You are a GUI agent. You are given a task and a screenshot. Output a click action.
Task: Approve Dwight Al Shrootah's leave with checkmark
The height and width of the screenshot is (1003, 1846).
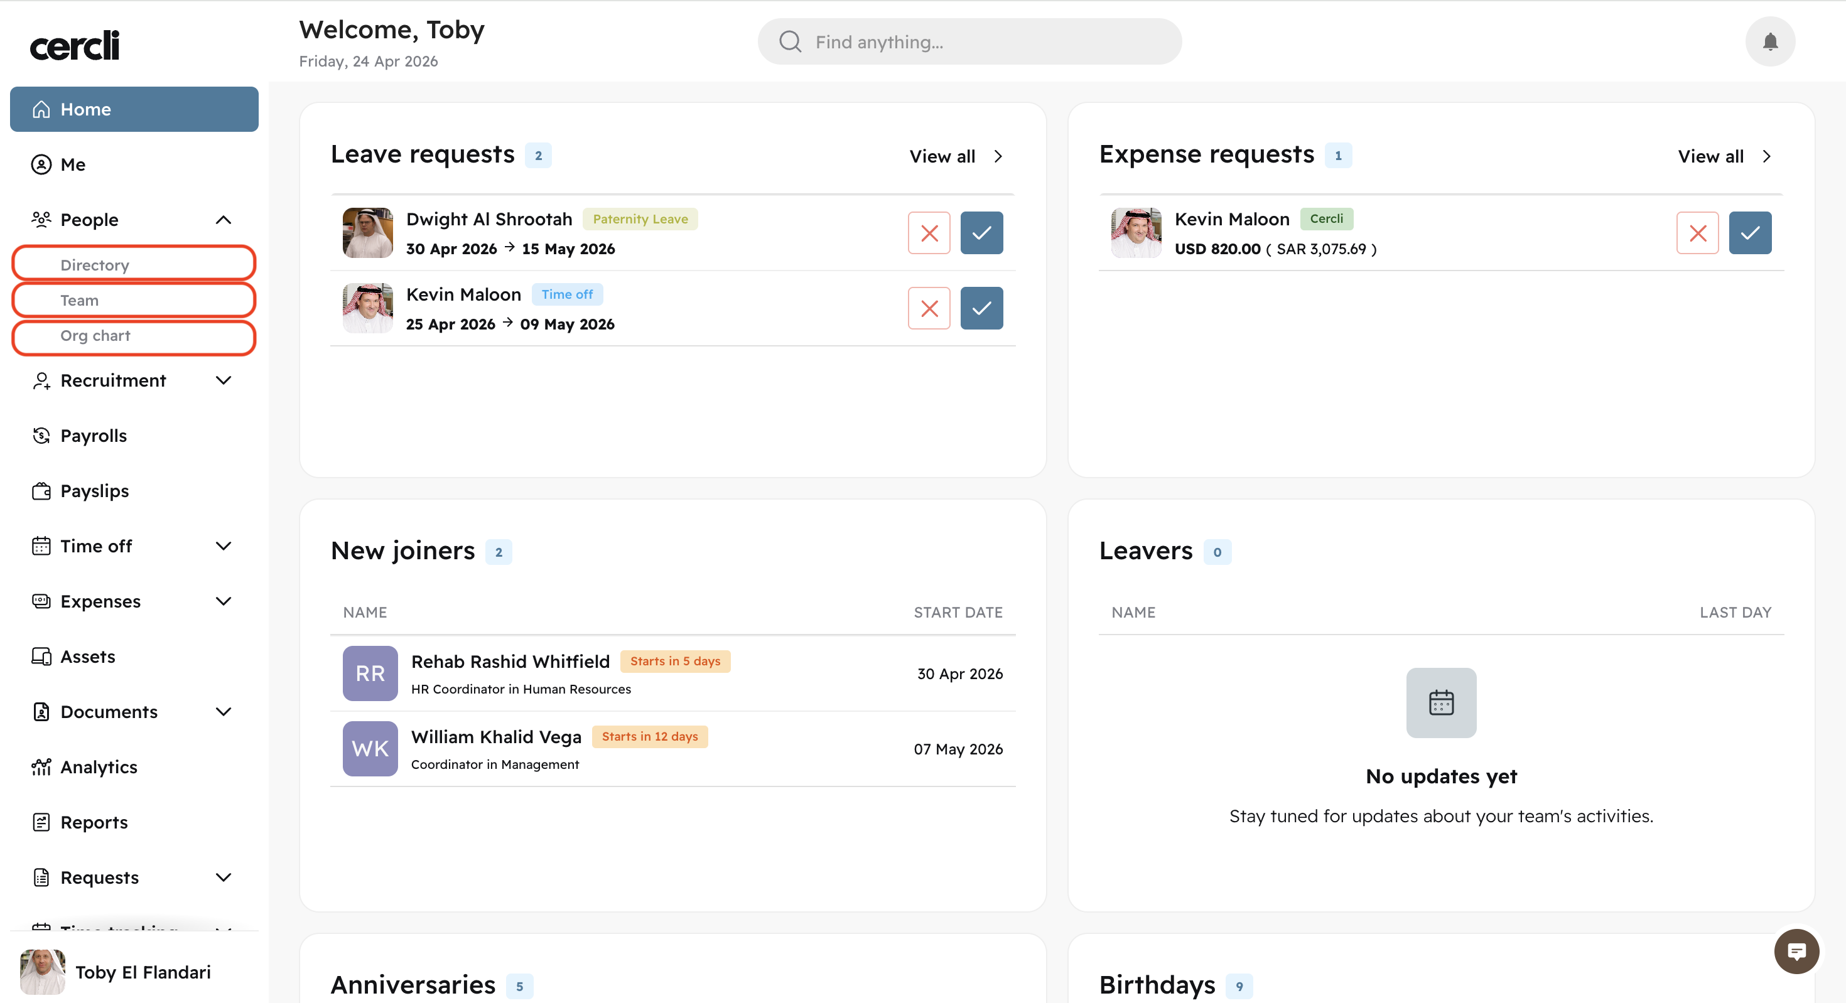[x=981, y=233]
